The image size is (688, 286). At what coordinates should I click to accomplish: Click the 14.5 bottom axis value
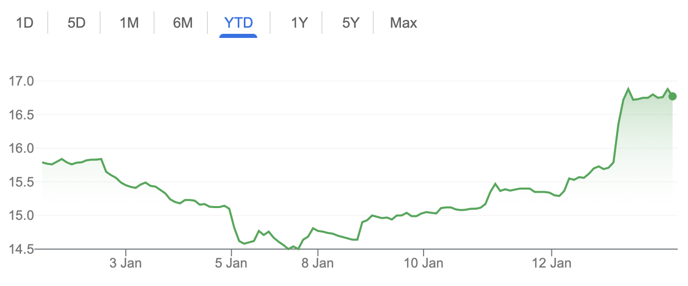click(21, 250)
